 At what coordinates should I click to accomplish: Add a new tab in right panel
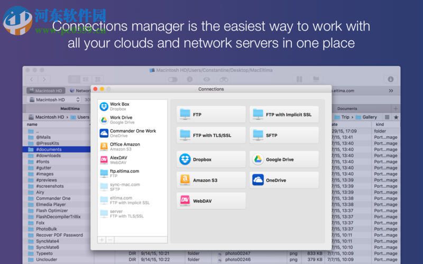pyautogui.click(x=396, y=109)
